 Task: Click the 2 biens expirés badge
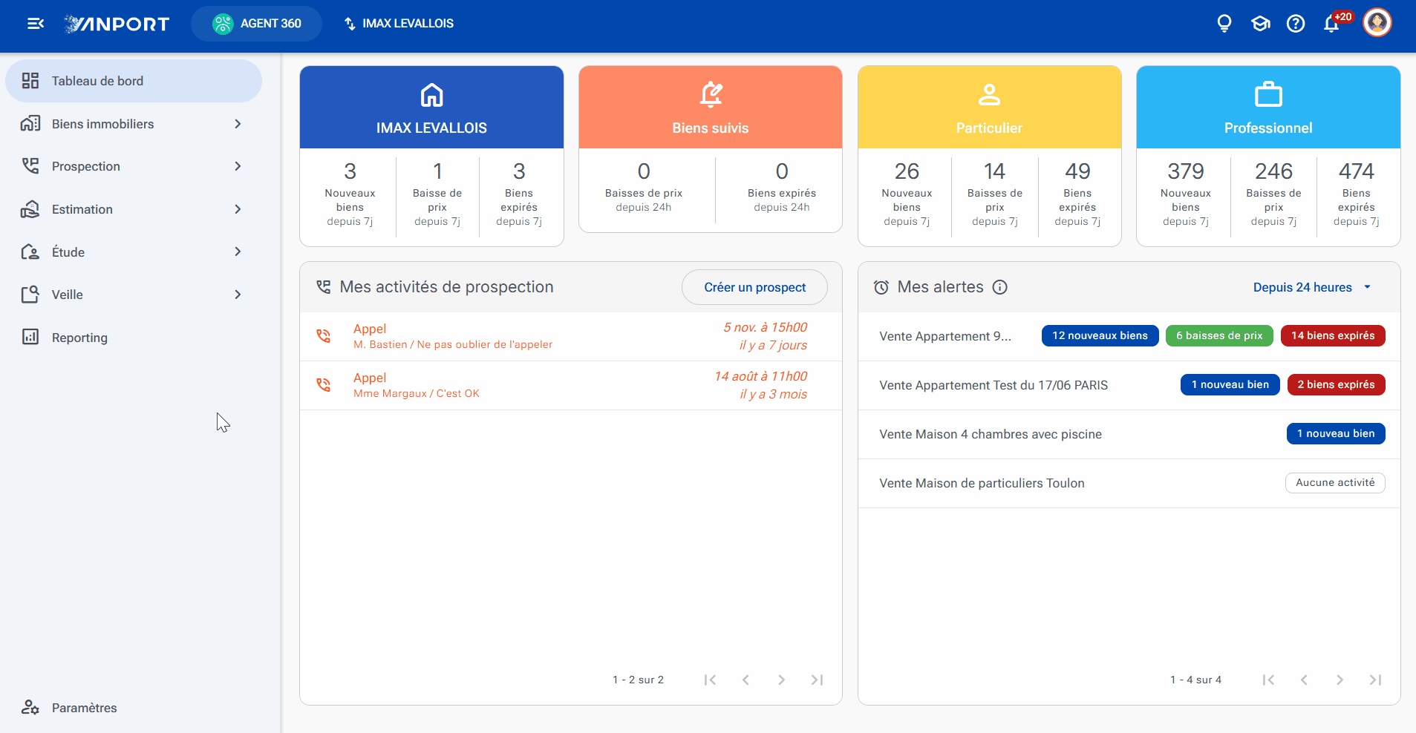coord(1336,384)
